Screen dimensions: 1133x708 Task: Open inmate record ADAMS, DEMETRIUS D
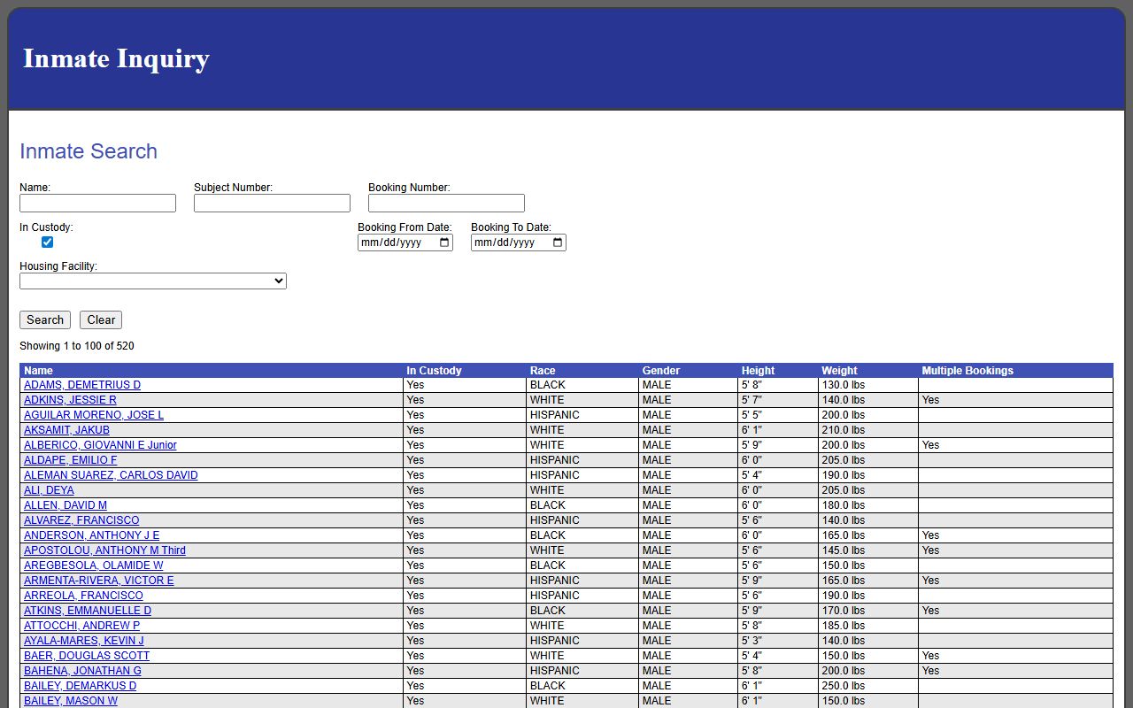tap(82, 385)
